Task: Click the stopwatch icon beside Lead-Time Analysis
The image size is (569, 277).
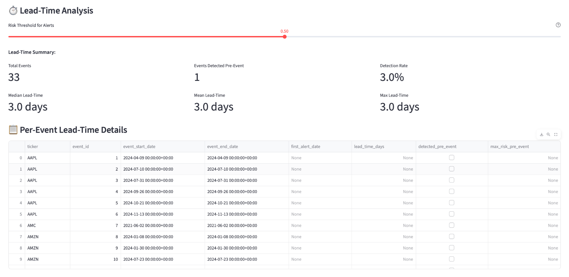Action: pos(13,11)
